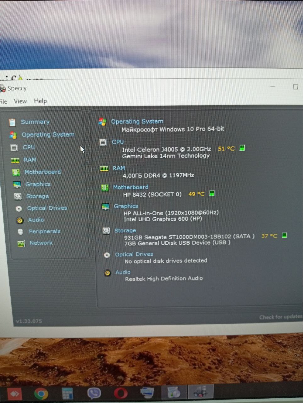This screenshot has width=303, height=403.
Task: Select the Storage sidebar icon
Action: coord(18,196)
